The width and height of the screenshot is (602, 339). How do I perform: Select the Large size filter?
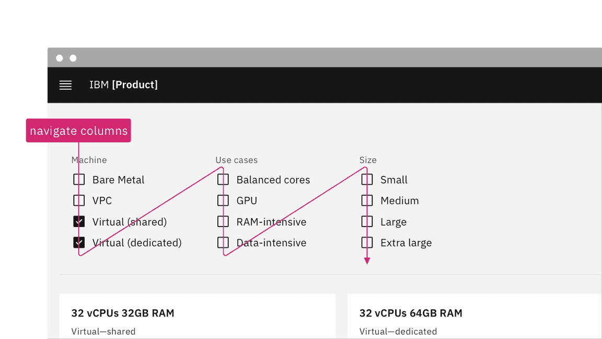(366, 221)
